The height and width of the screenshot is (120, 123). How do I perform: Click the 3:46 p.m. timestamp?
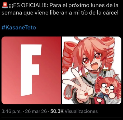12,111
